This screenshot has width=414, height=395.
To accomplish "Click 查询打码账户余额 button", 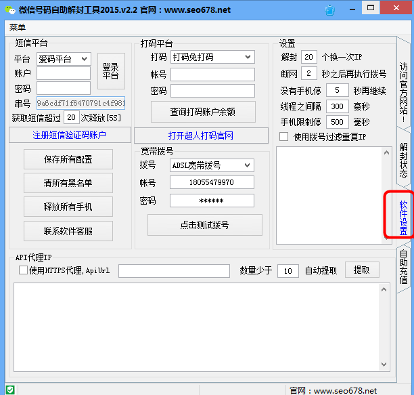I will point(203,112).
